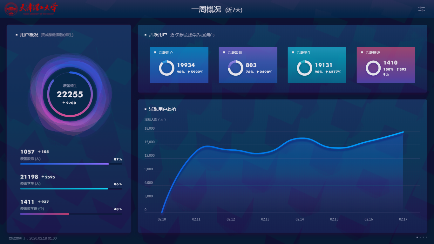This screenshot has height=244, width=434.
Task: Click the 覆盖教学班 48% progress bar
Action: point(71,214)
